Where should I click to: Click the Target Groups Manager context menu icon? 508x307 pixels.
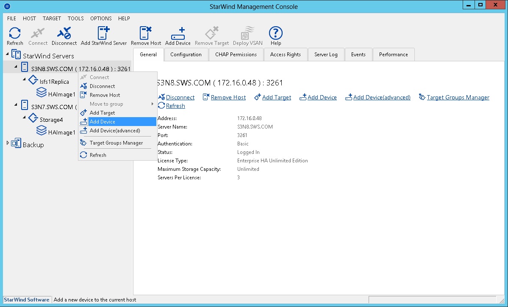tap(83, 143)
